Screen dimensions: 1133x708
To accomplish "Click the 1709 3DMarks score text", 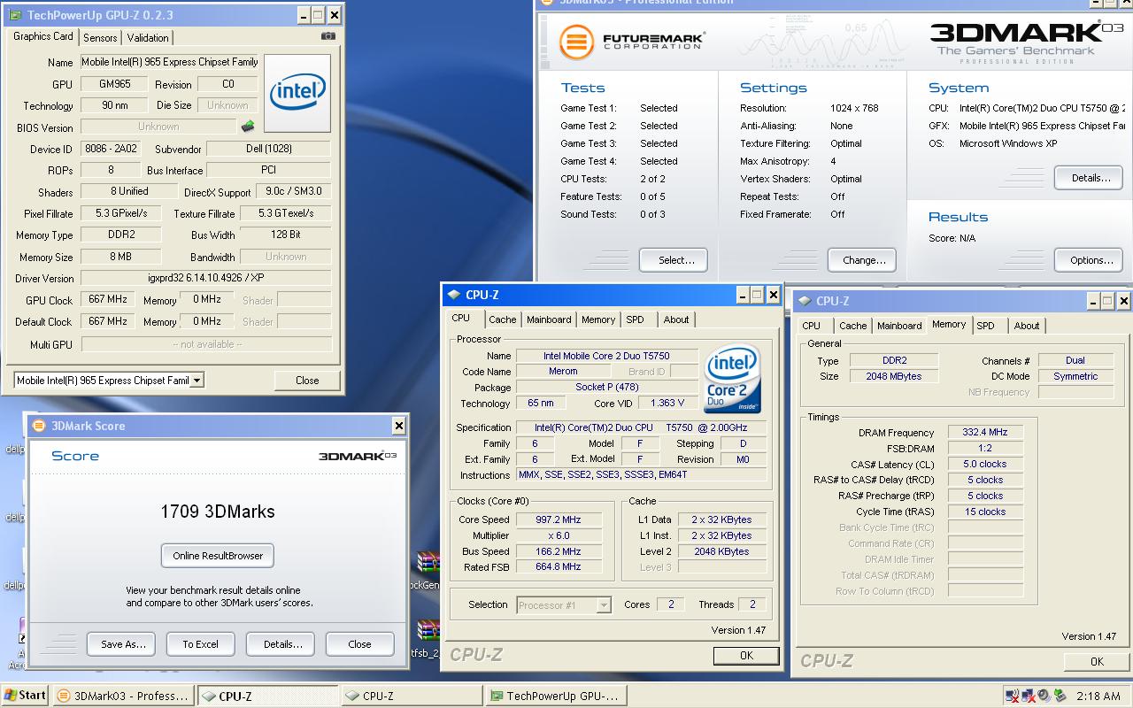I will 218,512.
